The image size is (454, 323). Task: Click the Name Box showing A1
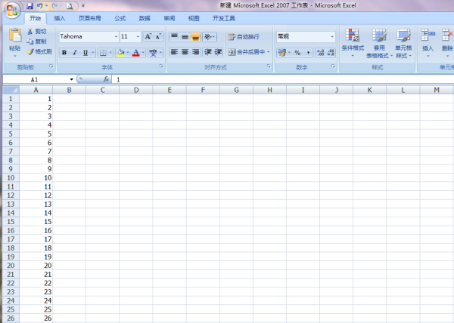[x=47, y=79]
